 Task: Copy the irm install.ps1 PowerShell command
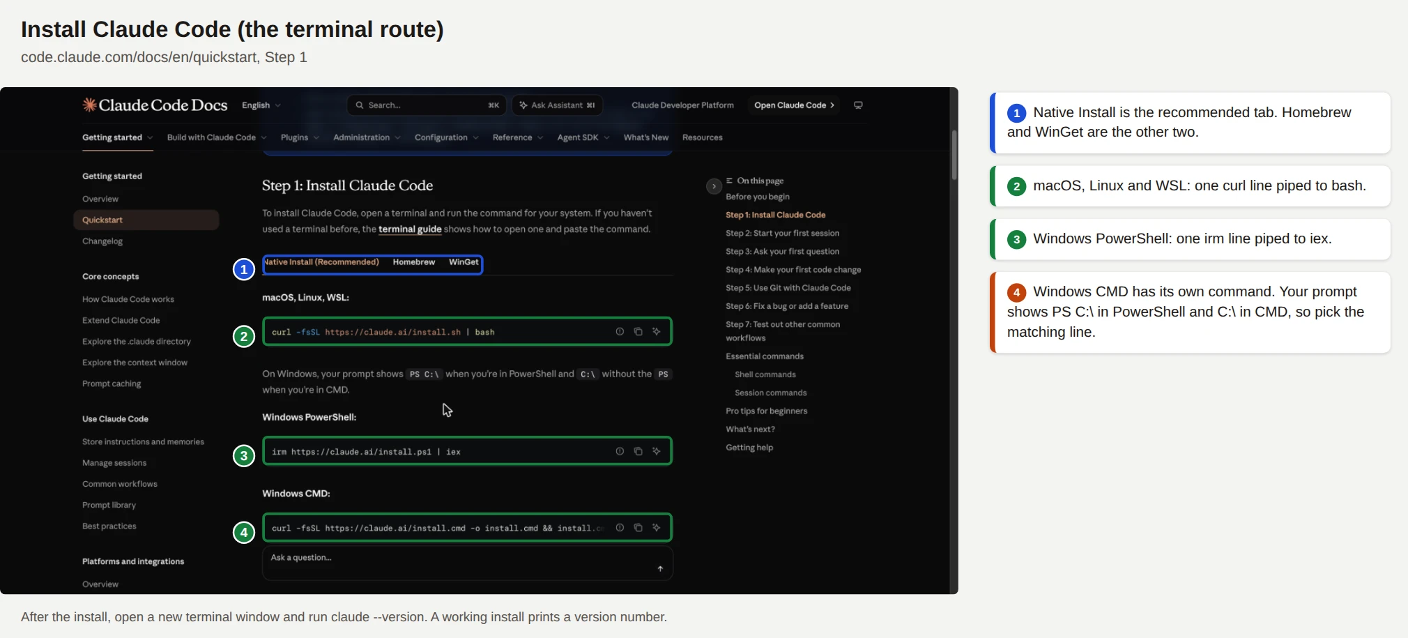coord(638,451)
